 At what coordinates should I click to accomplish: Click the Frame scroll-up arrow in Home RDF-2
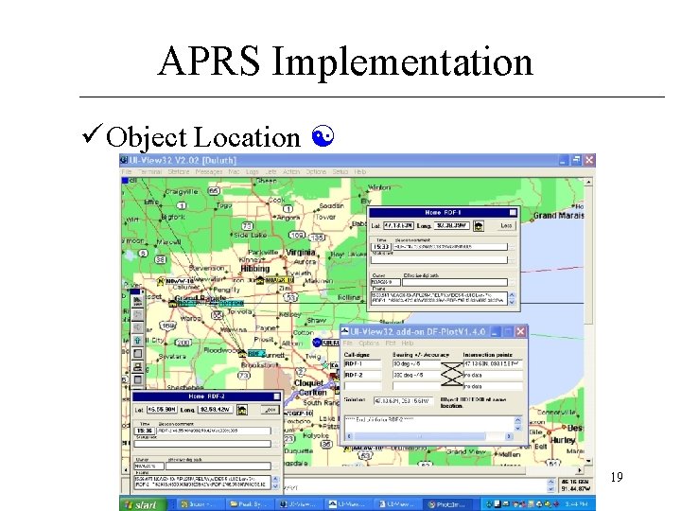point(275,479)
